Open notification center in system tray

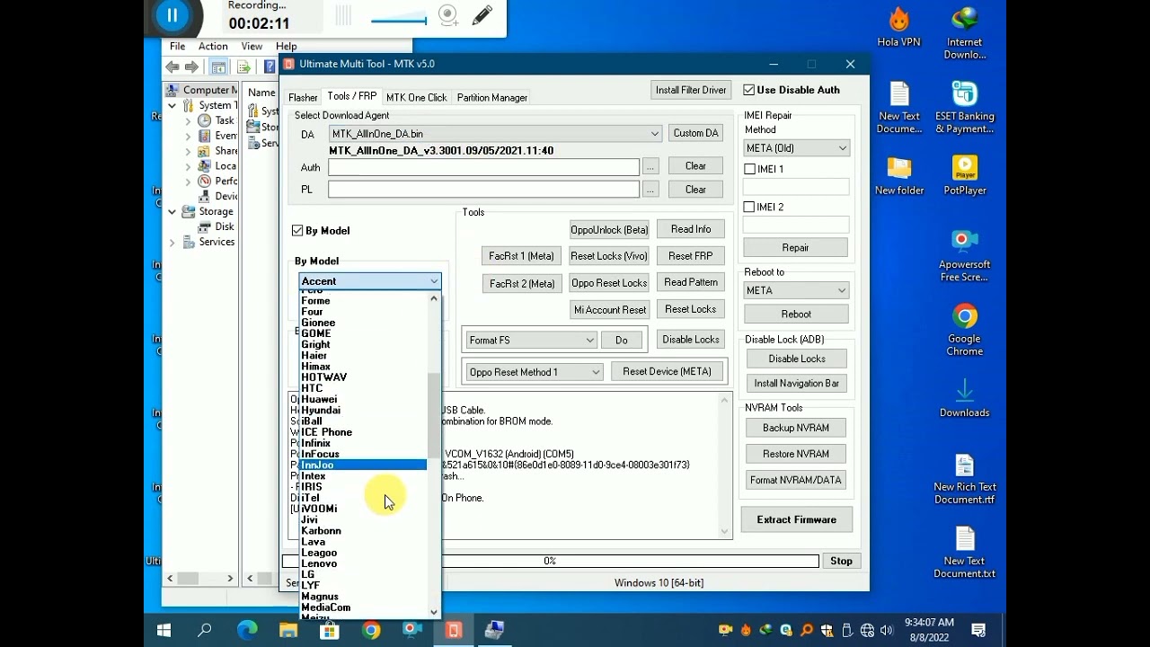[x=978, y=630]
